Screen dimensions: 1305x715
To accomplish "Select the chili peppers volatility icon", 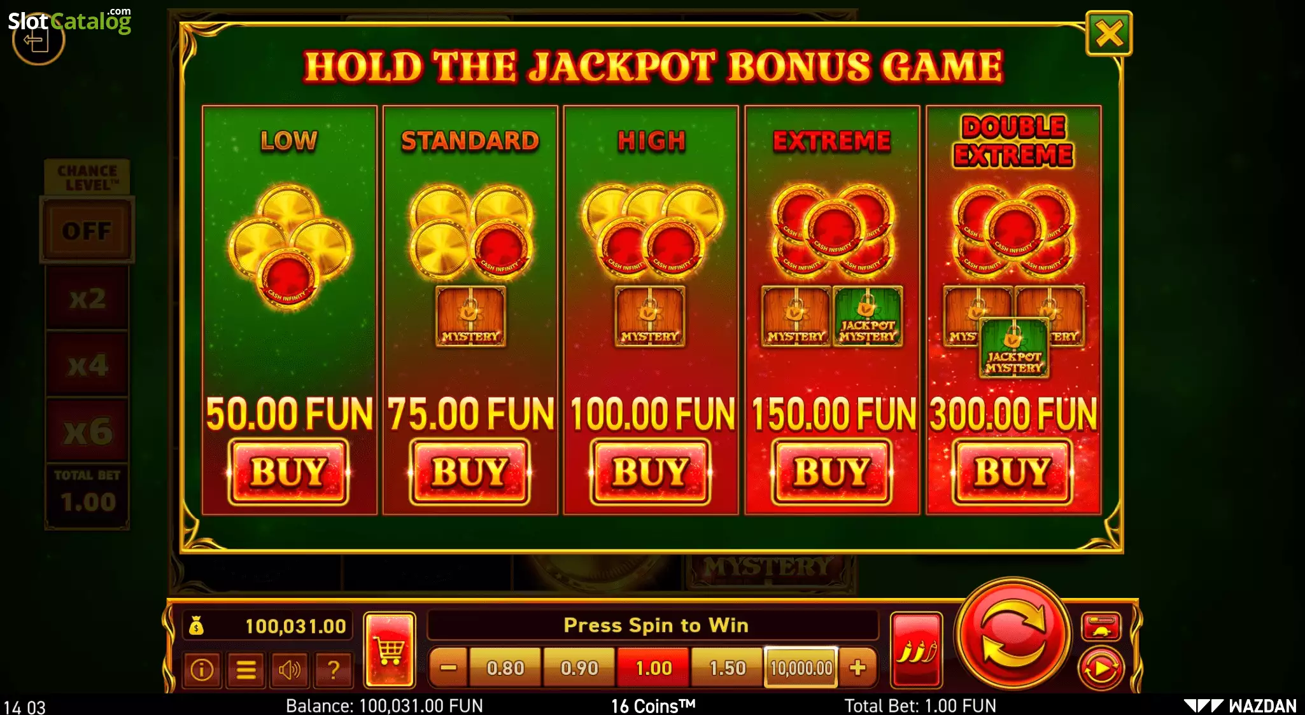I will coord(916,650).
